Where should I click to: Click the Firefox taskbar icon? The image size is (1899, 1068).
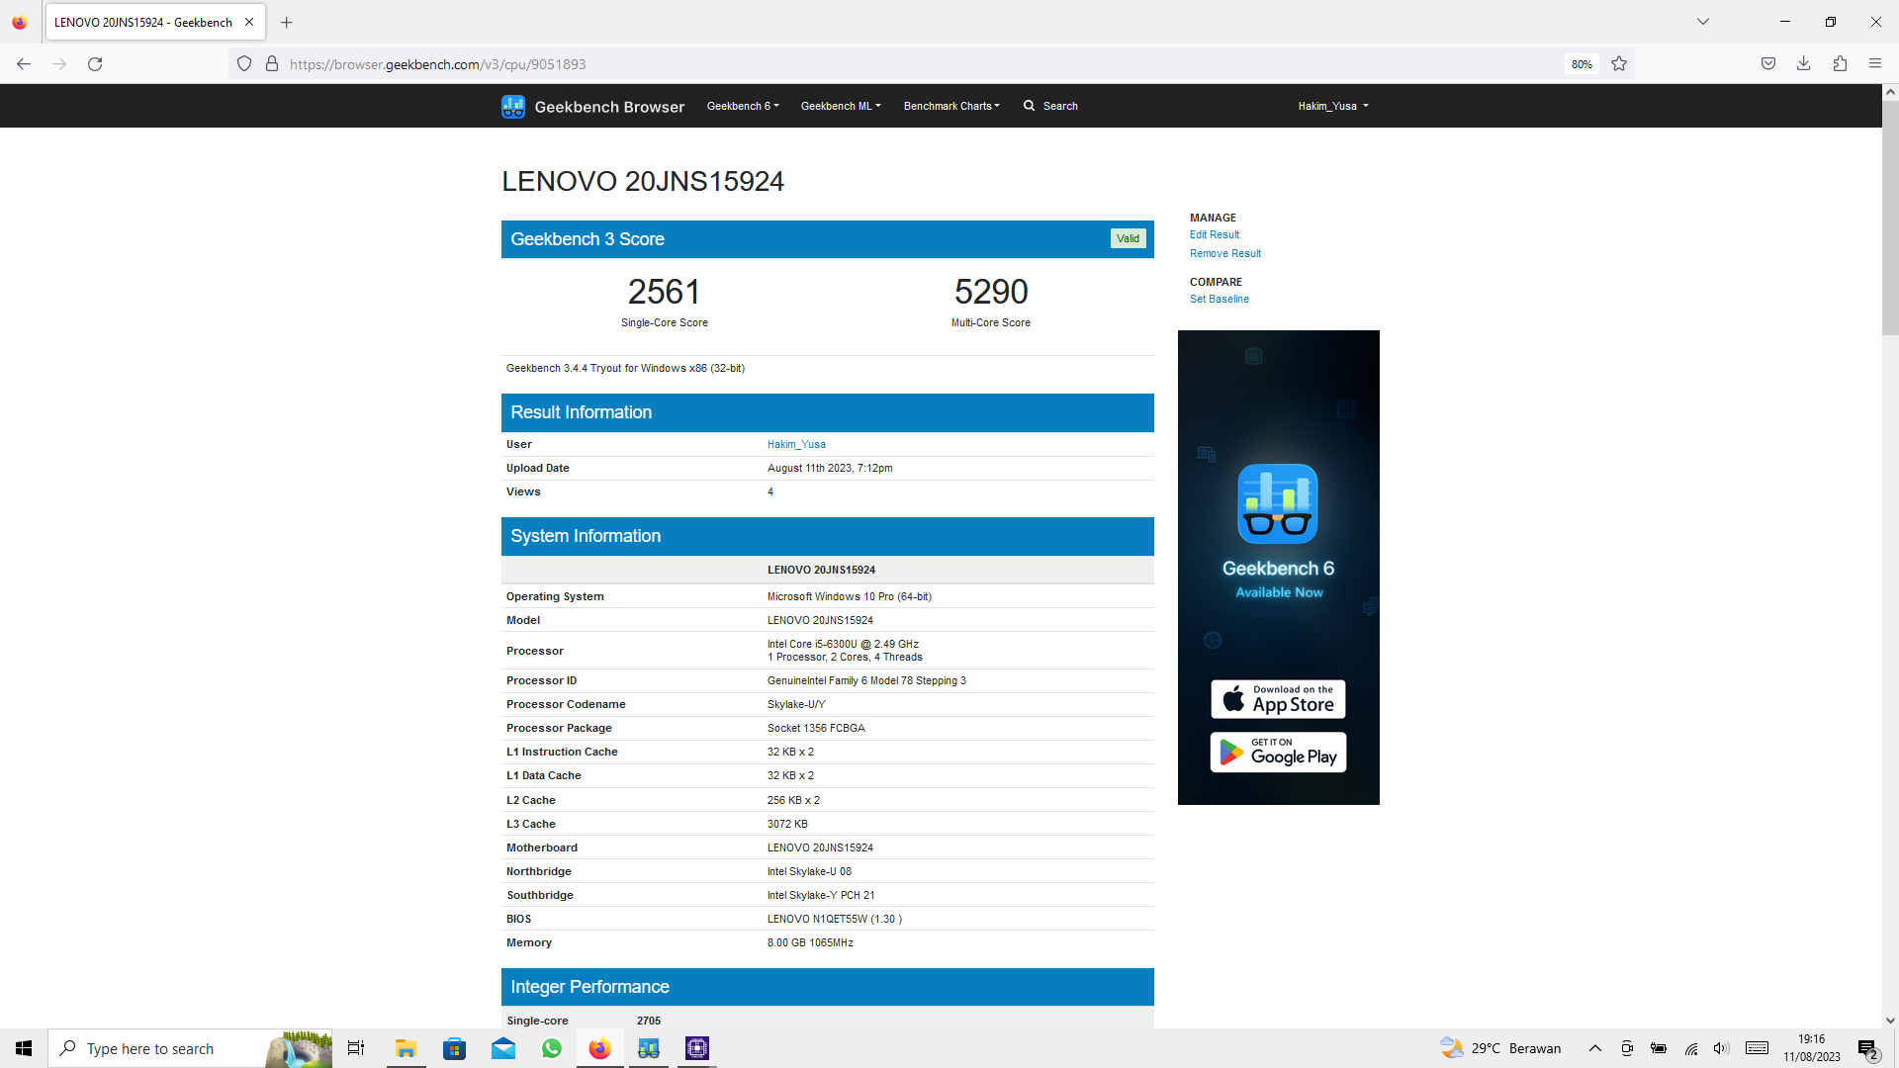[x=600, y=1048]
